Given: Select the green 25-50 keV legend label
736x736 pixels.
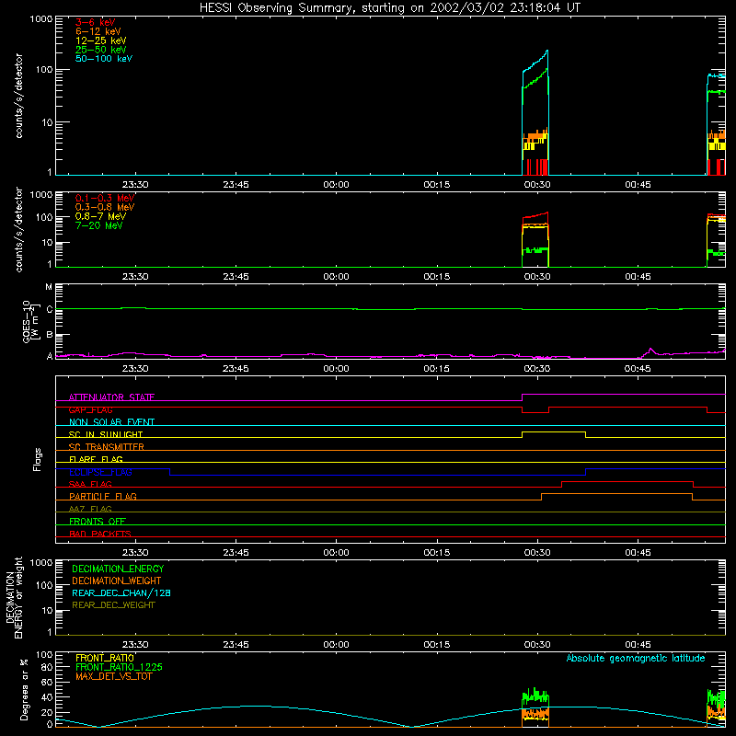Looking at the screenshot, I should 100,50.
